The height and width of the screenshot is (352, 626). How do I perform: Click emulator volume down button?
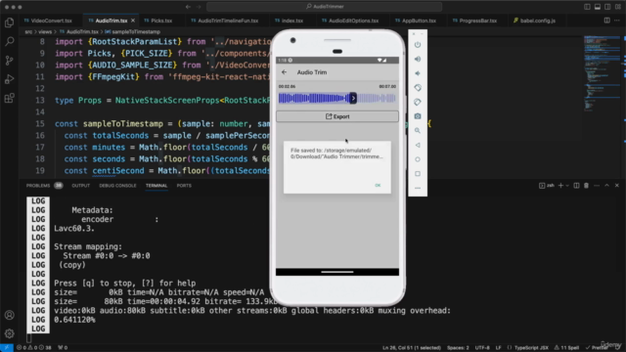click(x=418, y=73)
